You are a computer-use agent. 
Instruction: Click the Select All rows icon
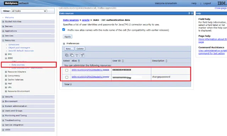pyautogui.click(x=67, y=55)
